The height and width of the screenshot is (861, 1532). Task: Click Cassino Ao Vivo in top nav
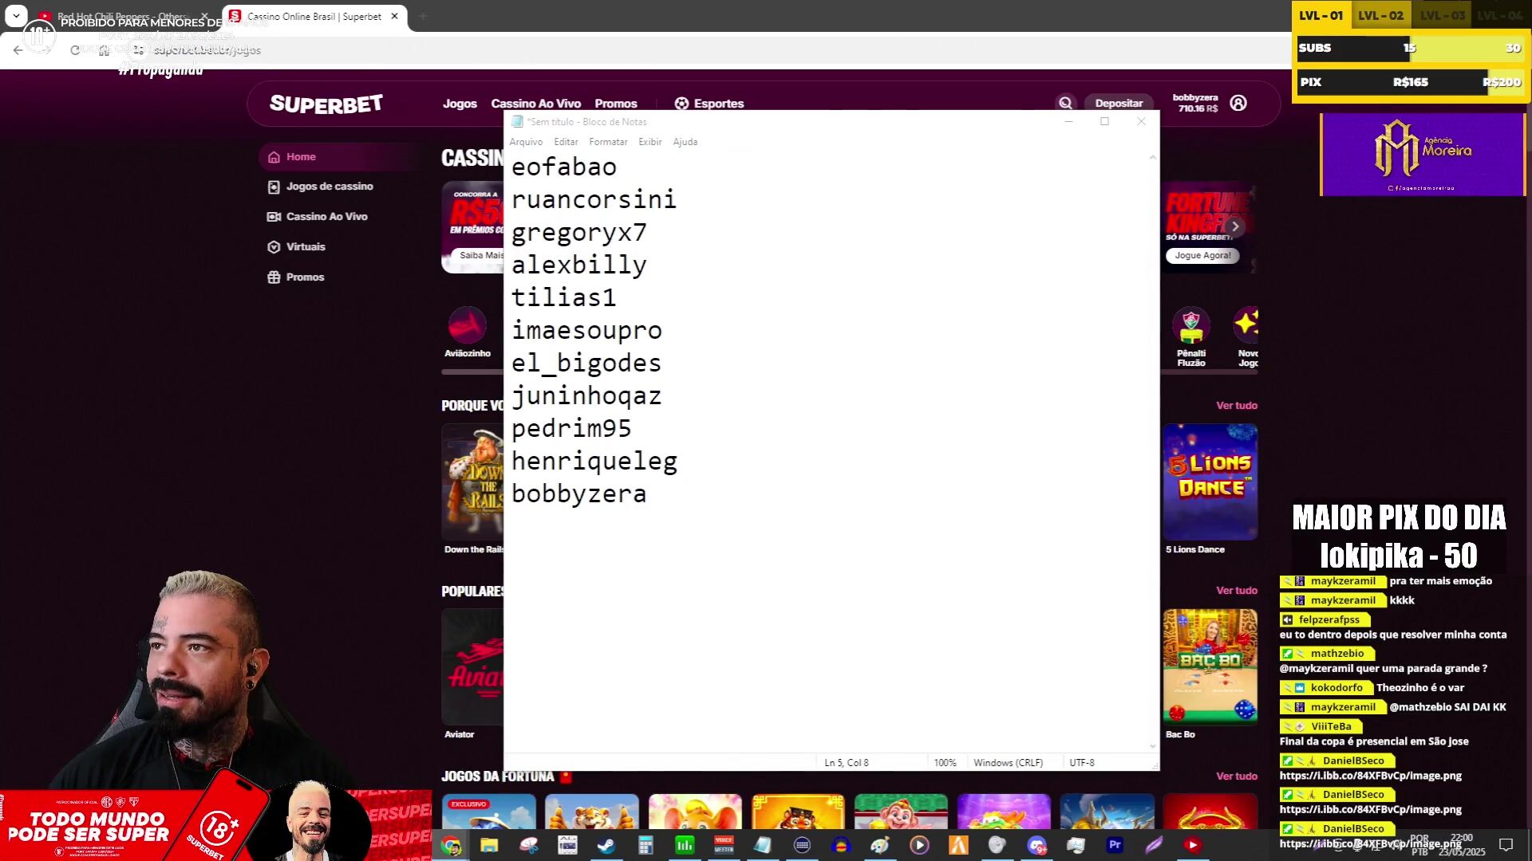pos(535,104)
